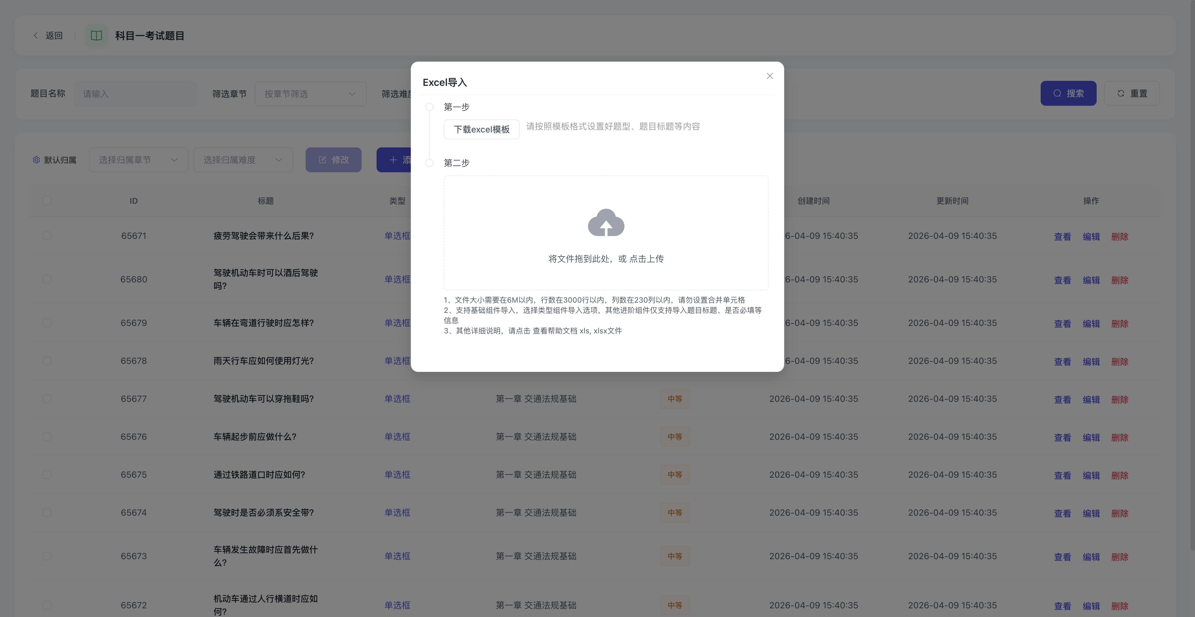1195x617 pixels.
Task: Click the 重置 refresh icon
Action: 1121,93
